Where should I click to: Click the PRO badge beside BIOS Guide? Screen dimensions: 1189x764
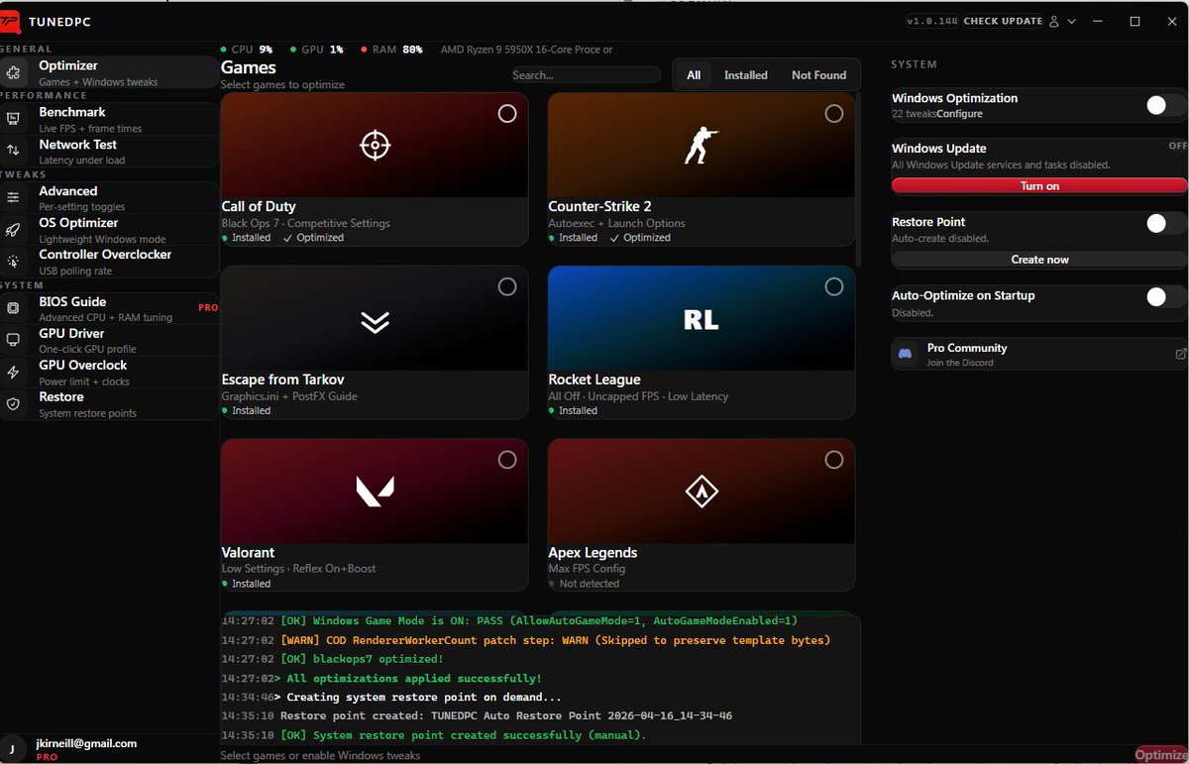[208, 308]
